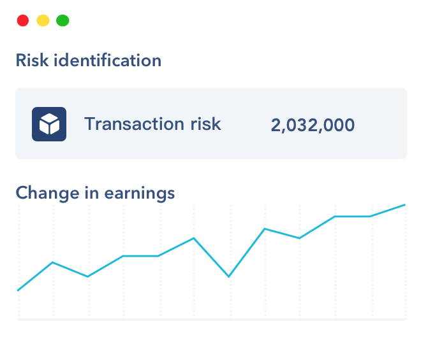Viewport: 421px width, 340px height.
Task: Click the Transaction risk cube icon
Action: [49, 124]
